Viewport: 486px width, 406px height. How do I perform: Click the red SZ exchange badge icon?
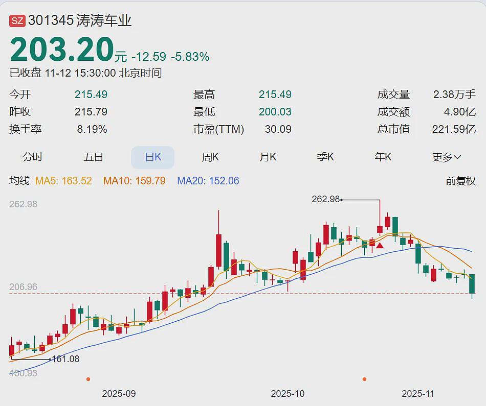pyautogui.click(x=17, y=21)
